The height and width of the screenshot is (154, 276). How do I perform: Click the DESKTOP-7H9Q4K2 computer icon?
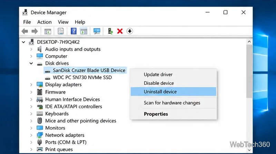[x=31, y=42]
